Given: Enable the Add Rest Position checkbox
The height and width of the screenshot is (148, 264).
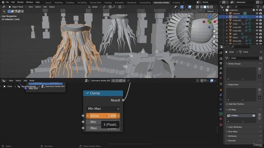Looking at the screenshot, I should coord(227,104).
